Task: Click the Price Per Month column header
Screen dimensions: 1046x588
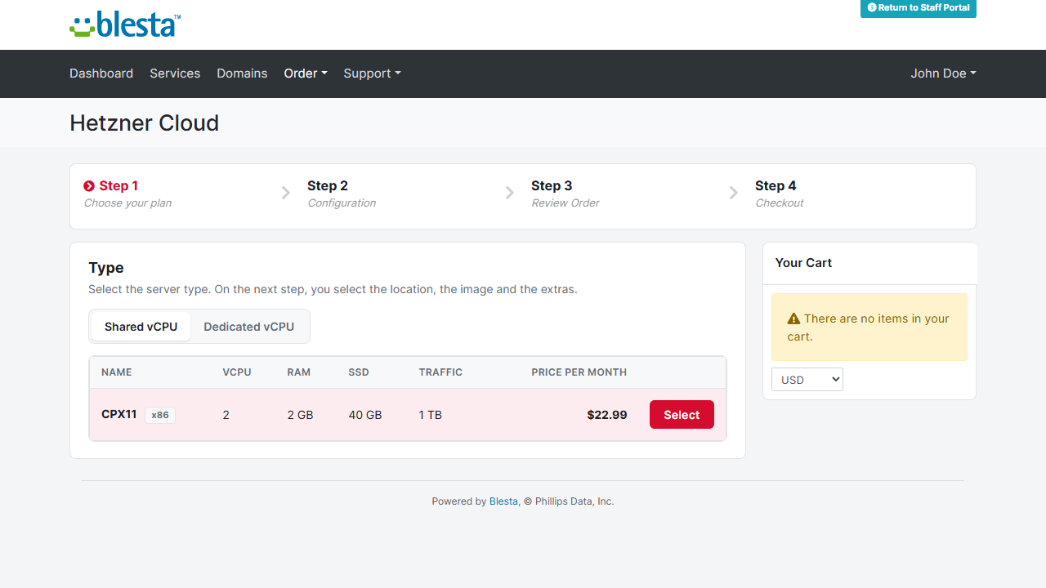Action: pos(579,372)
